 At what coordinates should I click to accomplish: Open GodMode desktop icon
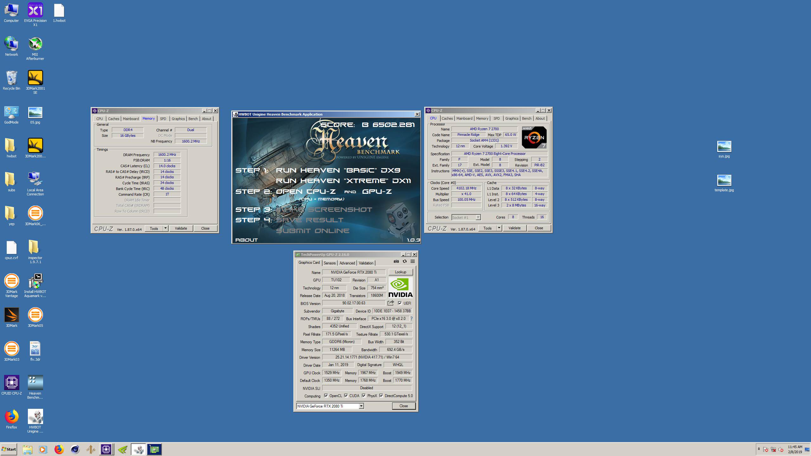click(11, 114)
